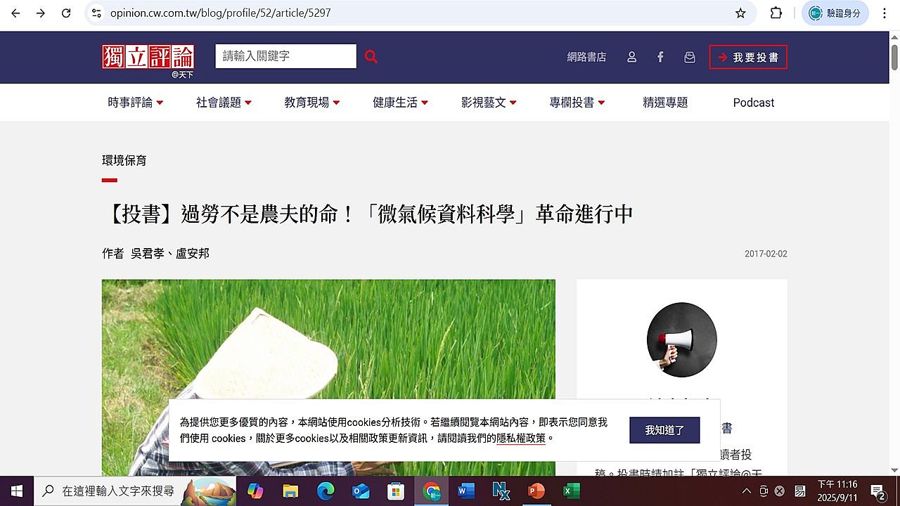
Task: Expand the 健康生活 dropdown menu
Action: tap(400, 103)
